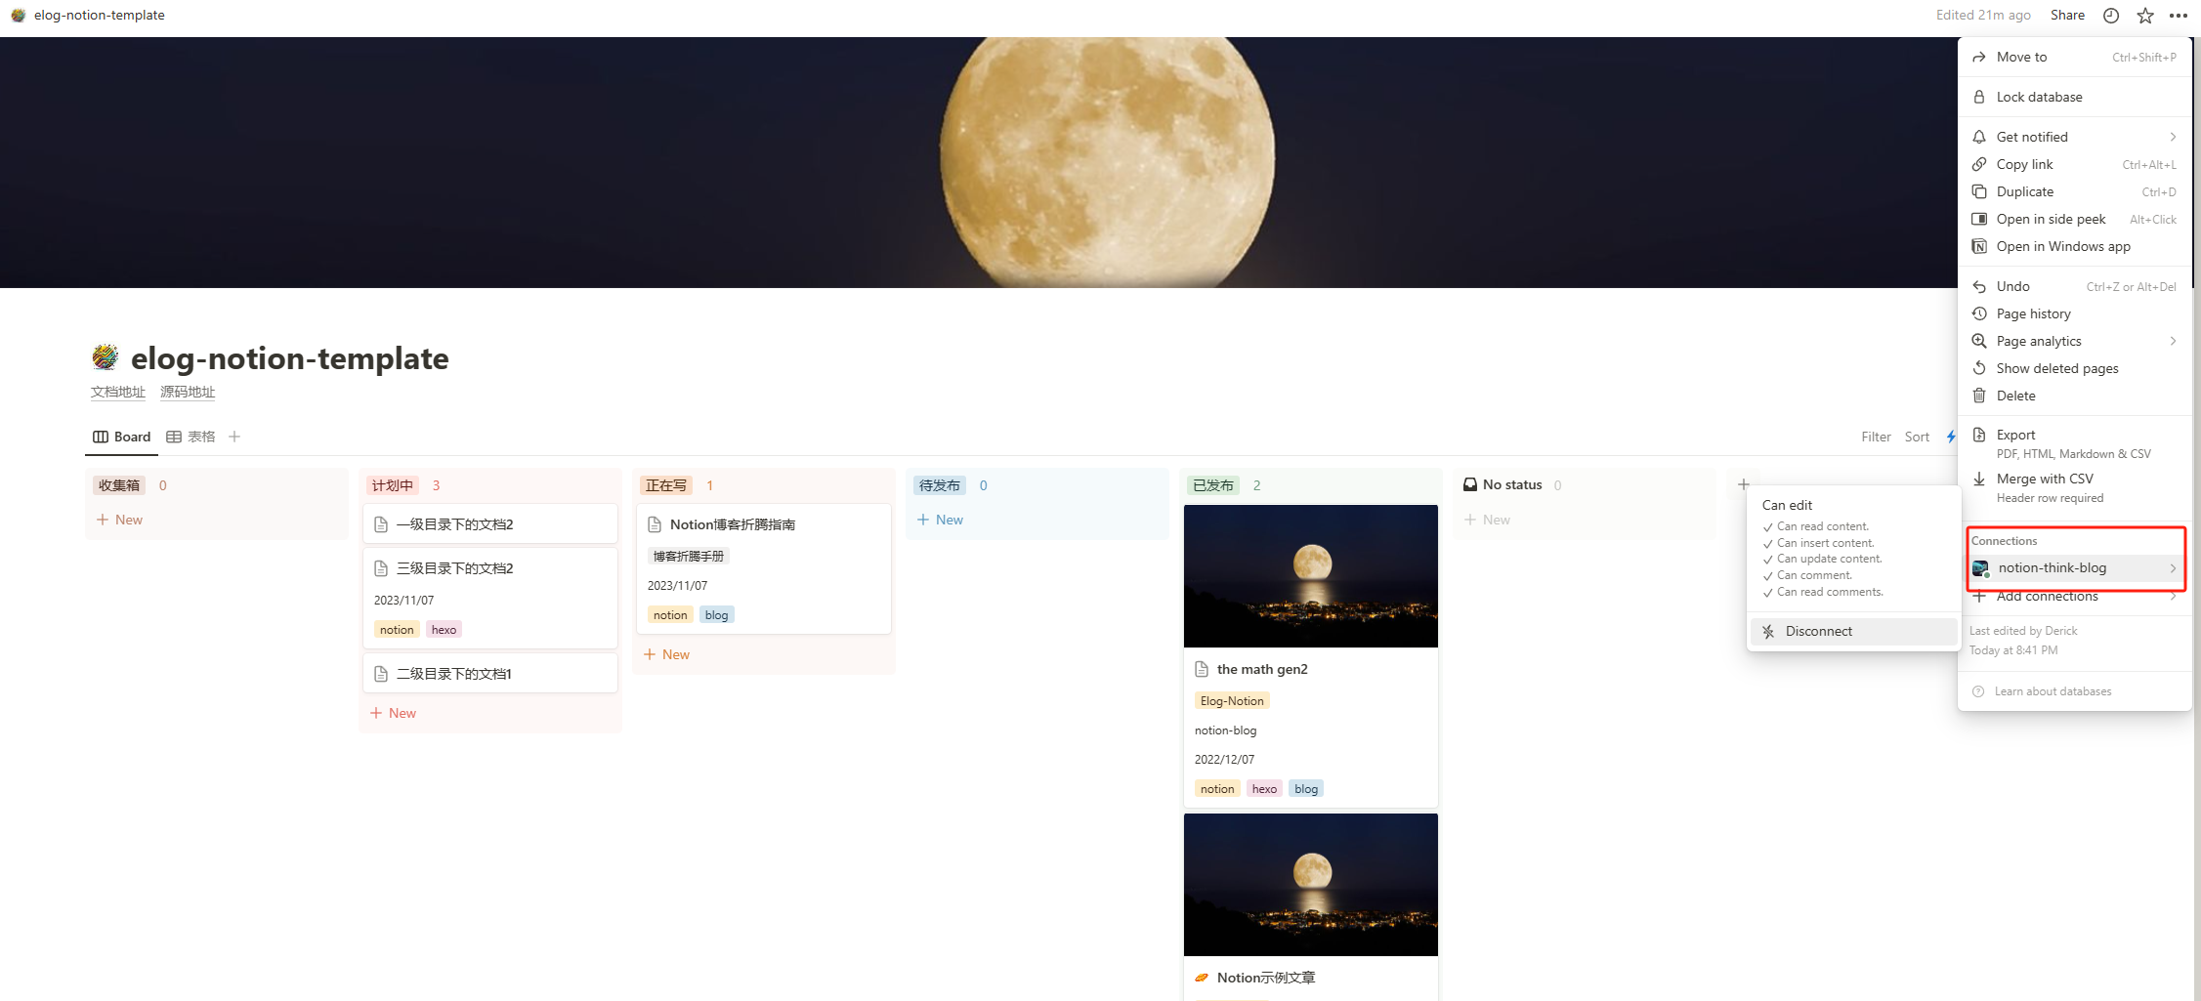Click the Page history clock icon
The height and width of the screenshot is (1001, 2201).
tap(1979, 313)
